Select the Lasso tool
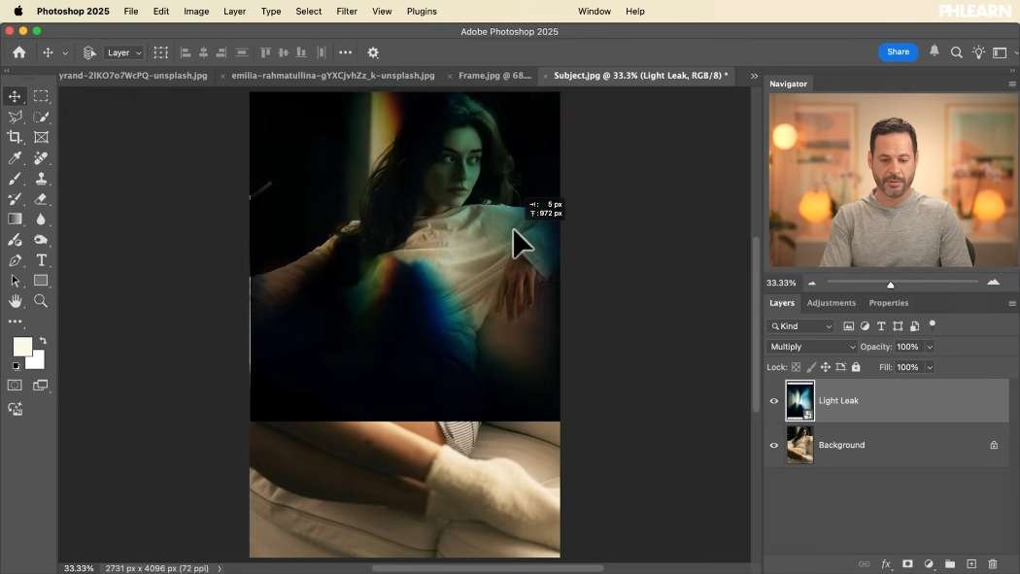 [x=15, y=117]
